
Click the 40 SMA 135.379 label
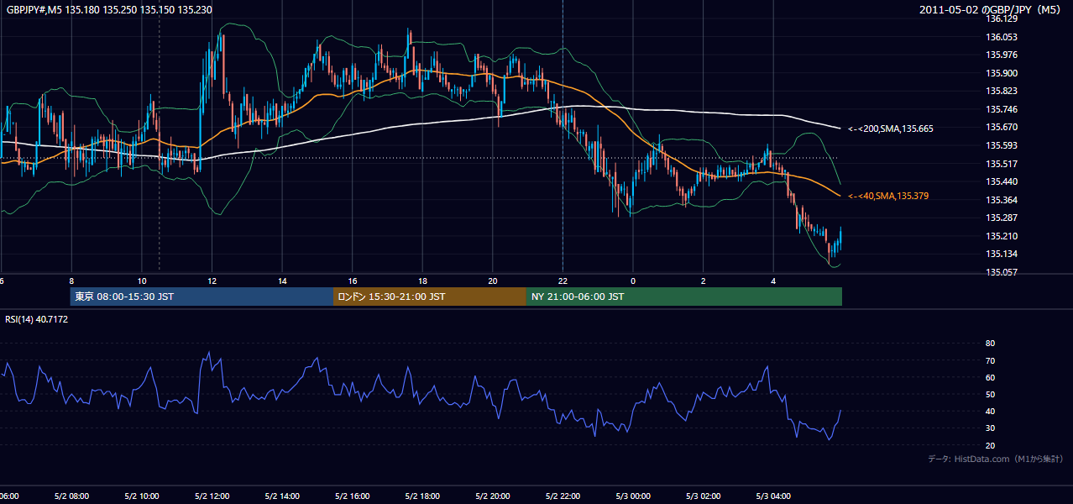pyautogui.click(x=887, y=196)
